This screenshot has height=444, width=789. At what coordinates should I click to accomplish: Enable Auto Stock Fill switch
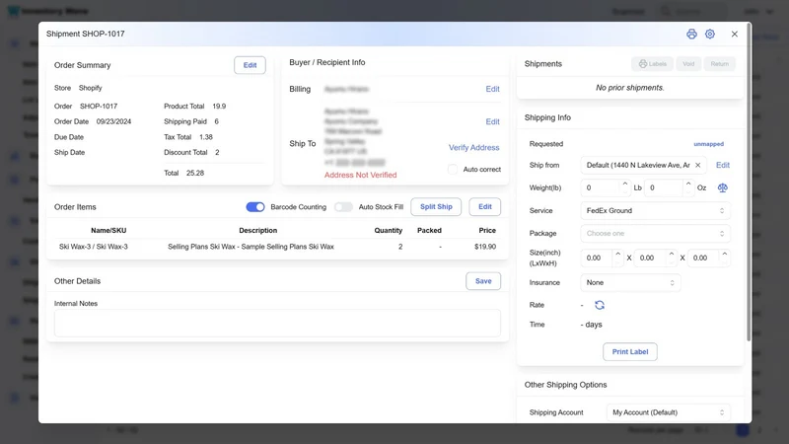343,207
